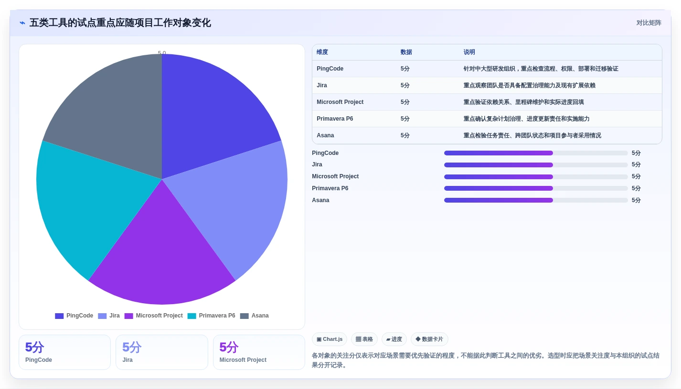681x389 pixels.
Task: Click the description 重点确认复杂计划治理、进度更新责任和实施能力
Action: click(x=527, y=119)
